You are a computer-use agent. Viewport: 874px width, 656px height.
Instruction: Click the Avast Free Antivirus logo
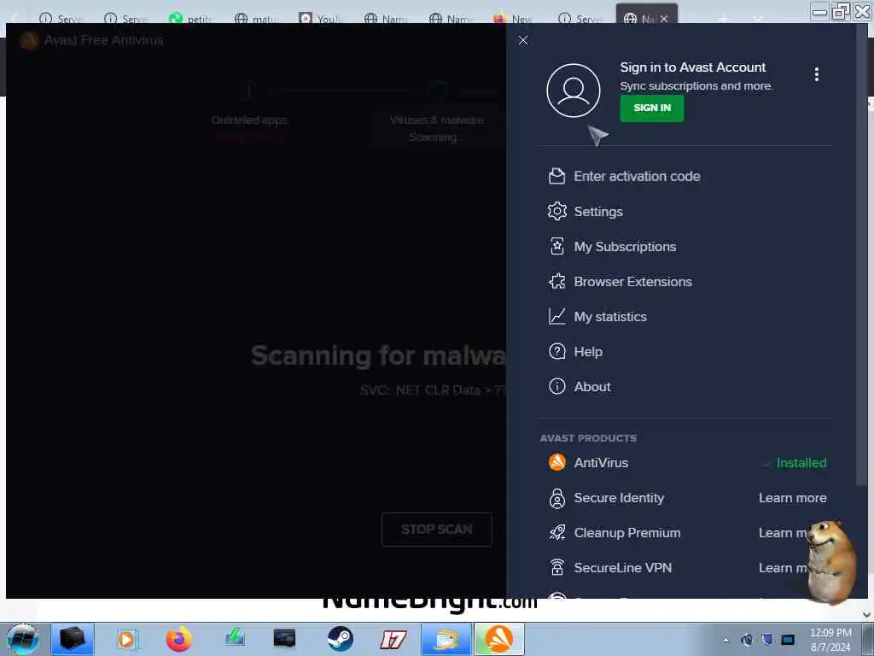[x=29, y=40]
